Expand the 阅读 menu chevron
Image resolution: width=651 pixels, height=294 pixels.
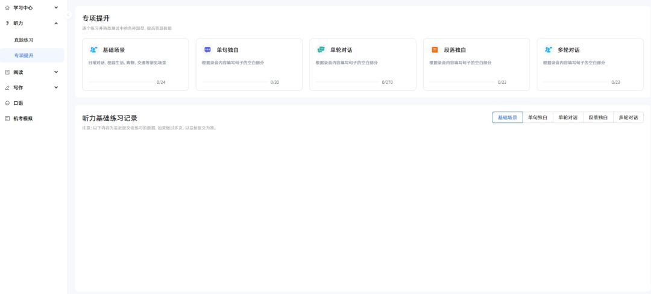56,72
